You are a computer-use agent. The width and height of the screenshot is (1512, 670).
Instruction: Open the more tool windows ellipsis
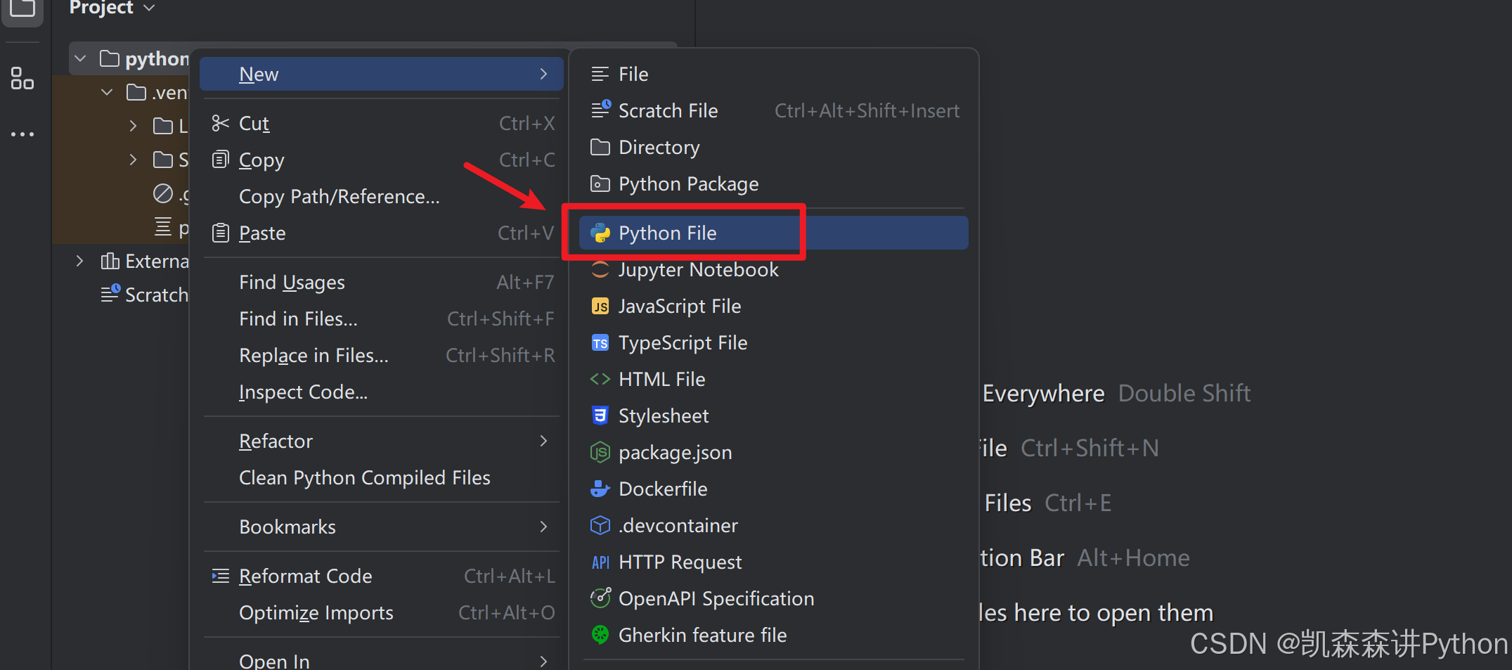pyautogui.click(x=22, y=134)
